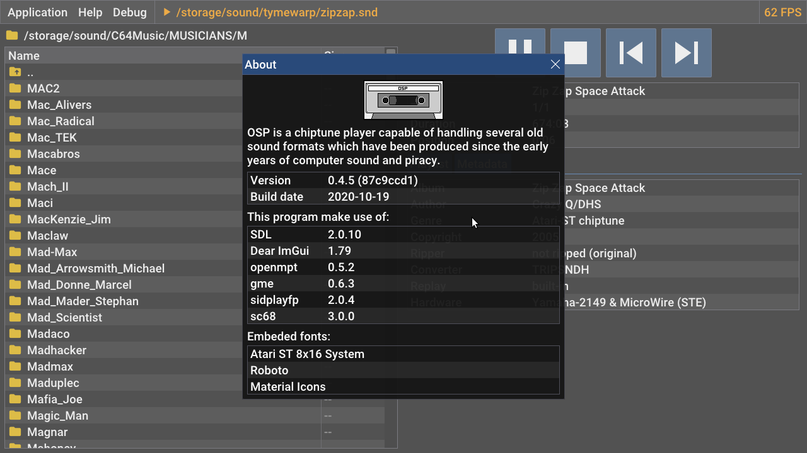Click the Version row 0.4.5 (87c9ccd1)
This screenshot has width=807, height=453.
pos(403,181)
